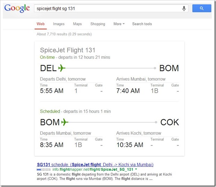Switch to the Images tab
216x187 pixels.
pyautogui.click(x=59, y=24)
